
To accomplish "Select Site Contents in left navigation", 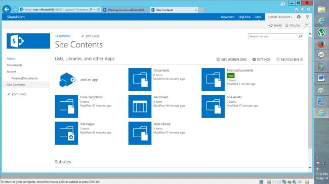I will [x=16, y=85].
